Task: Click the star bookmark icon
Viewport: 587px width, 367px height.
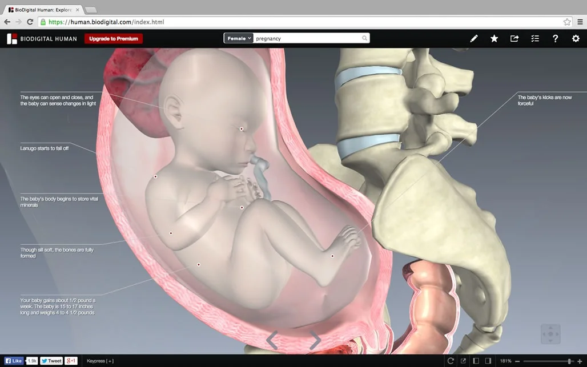Action: point(494,39)
